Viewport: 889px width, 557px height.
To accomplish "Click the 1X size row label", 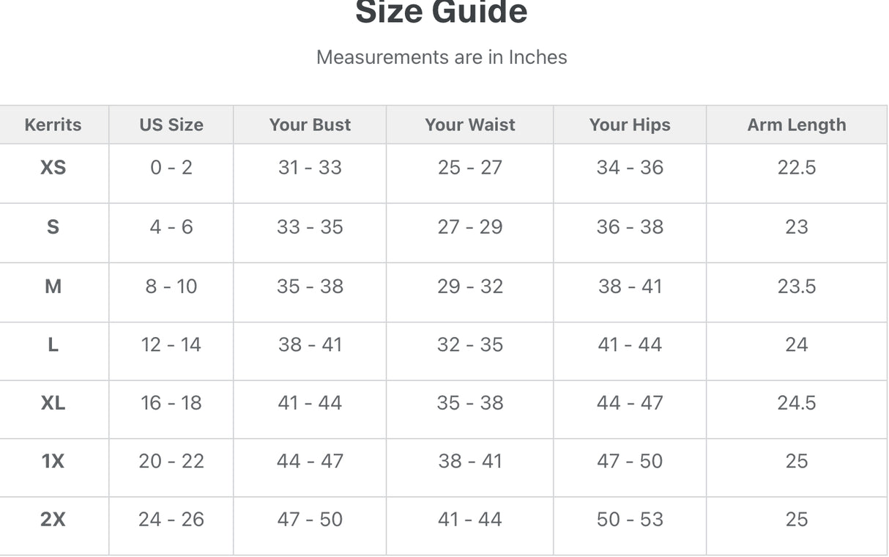I will point(53,461).
